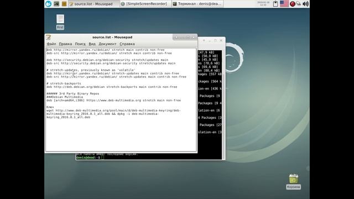The height and width of the screenshot is (199, 354).
Task: Switch to source.list - Mousepad taskbar button
Action: pyautogui.click(x=93, y=4)
